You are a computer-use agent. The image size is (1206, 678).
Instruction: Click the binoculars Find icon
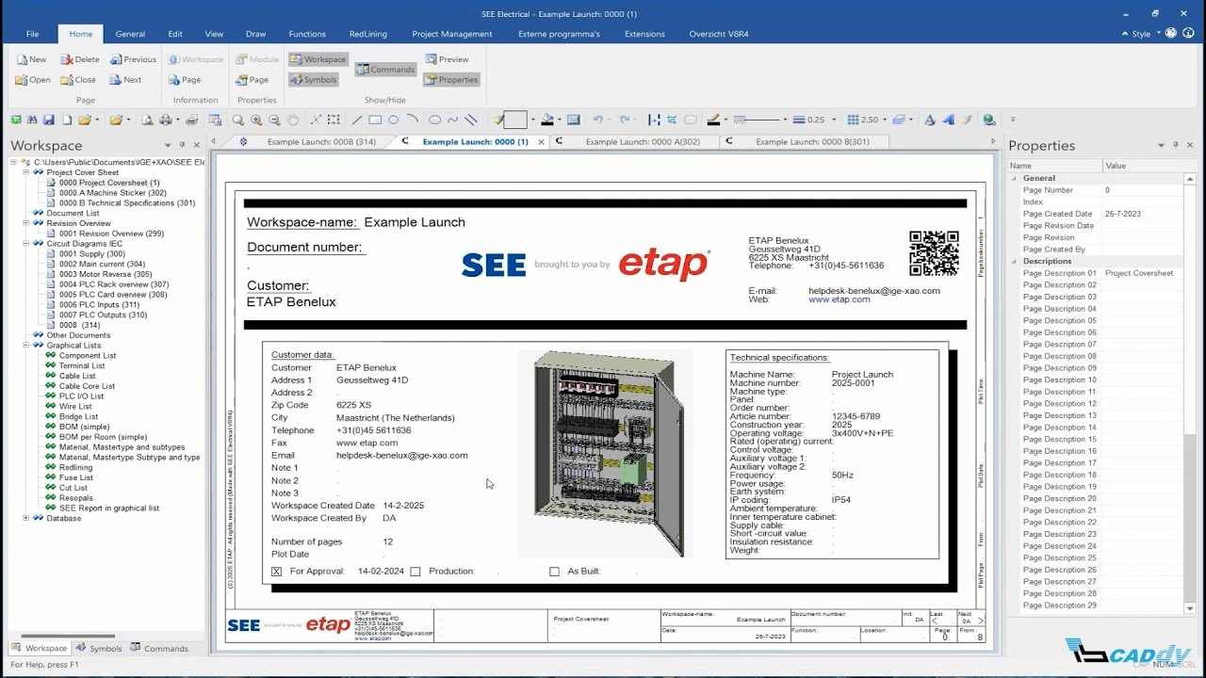coord(32,120)
